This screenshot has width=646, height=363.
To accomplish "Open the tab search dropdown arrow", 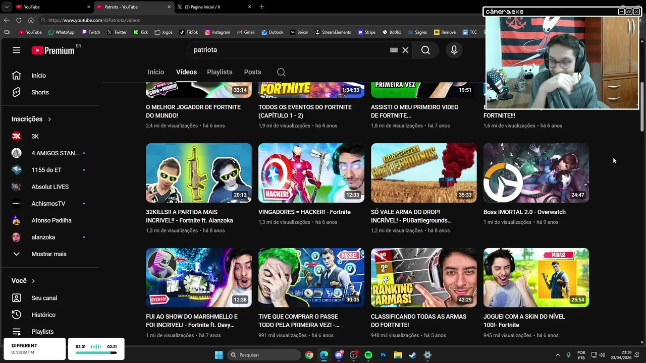I will click(x=6, y=7).
